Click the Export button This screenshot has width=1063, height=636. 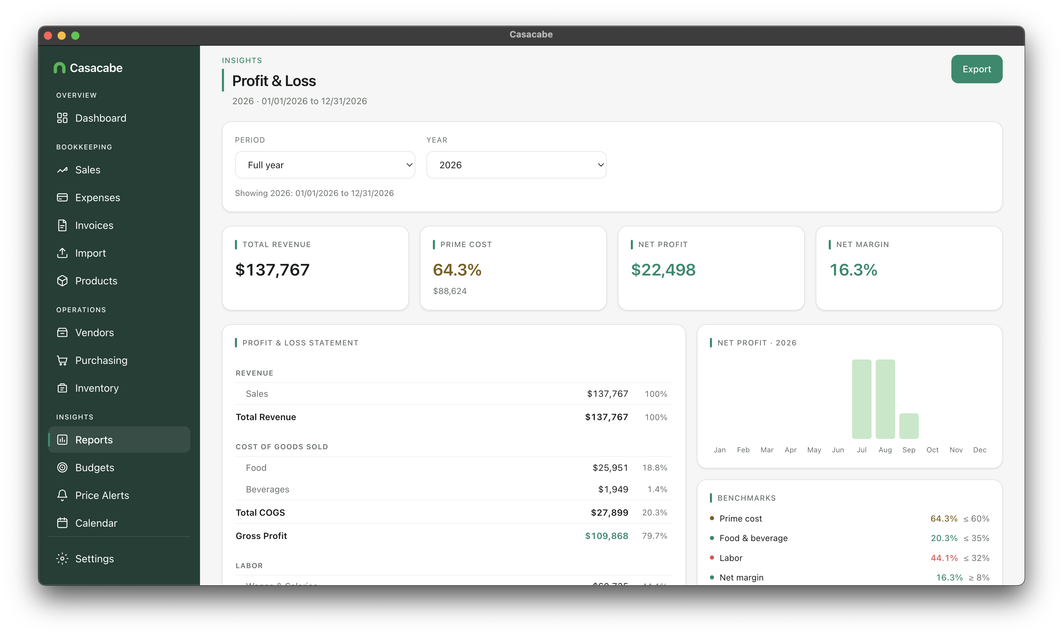click(976, 69)
